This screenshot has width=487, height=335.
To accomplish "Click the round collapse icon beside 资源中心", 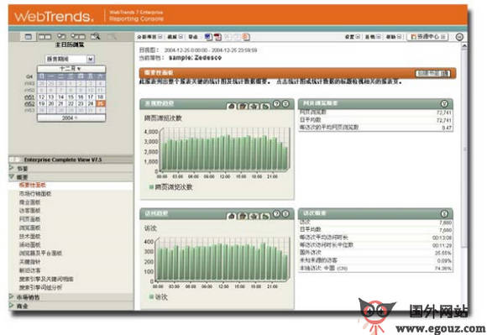I will (x=459, y=37).
